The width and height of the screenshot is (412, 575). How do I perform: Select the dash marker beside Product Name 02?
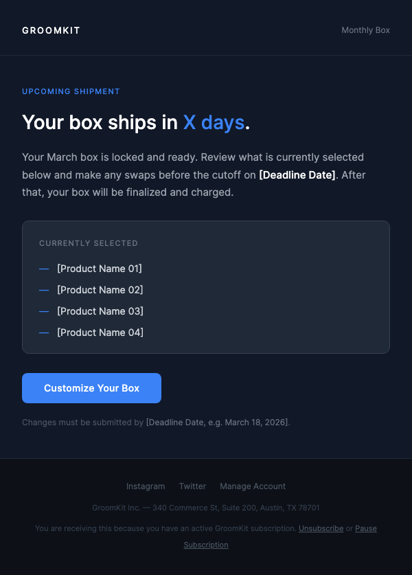pos(44,290)
